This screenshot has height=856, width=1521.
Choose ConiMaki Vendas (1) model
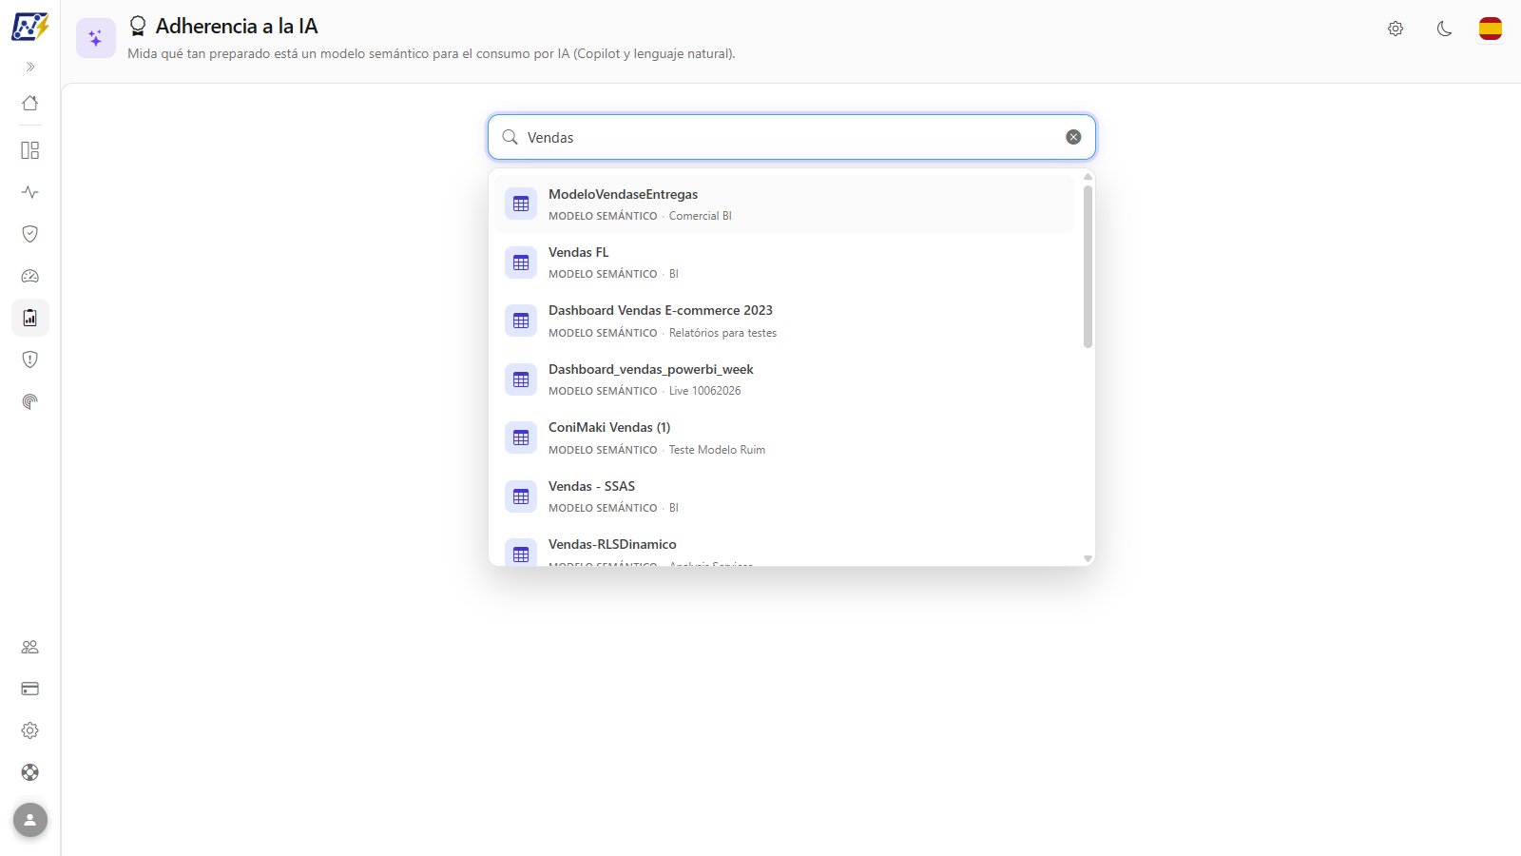click(784, 438)
